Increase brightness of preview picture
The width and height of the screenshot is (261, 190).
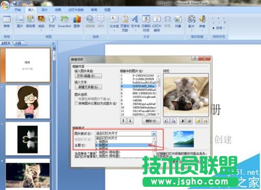[x=198, y=121]
